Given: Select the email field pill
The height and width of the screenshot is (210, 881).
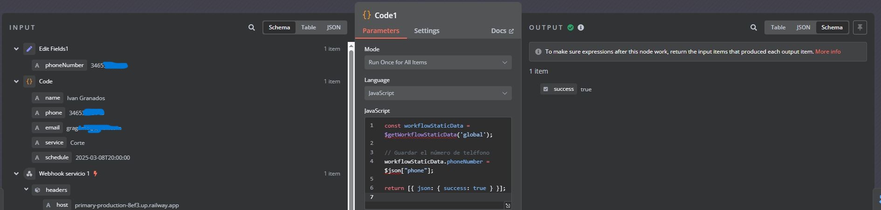Looking at the screenshot, I should point(47,128).
